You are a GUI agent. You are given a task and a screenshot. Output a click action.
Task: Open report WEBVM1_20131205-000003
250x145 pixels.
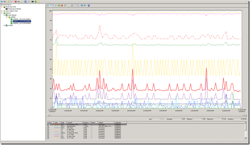tap(22, 23)
